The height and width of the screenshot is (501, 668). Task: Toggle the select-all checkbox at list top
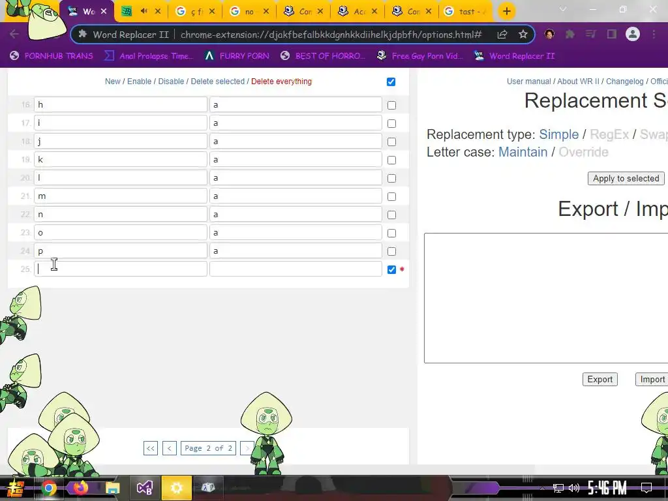(x=391, y=82)
